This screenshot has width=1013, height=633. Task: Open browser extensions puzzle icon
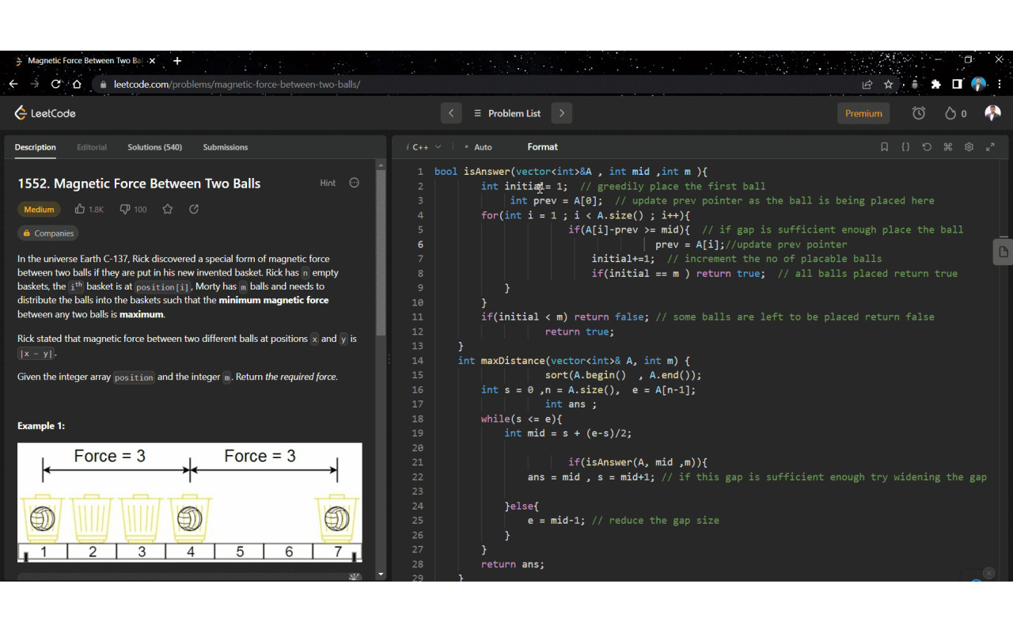tap(936, 84)
